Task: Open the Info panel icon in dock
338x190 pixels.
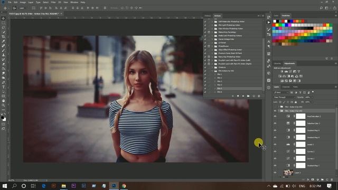Action: pos(269,88)
